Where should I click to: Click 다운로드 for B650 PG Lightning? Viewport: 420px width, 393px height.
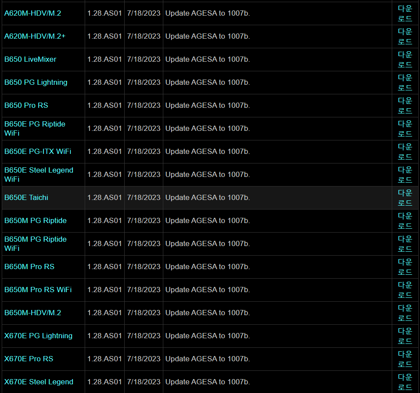405,83
